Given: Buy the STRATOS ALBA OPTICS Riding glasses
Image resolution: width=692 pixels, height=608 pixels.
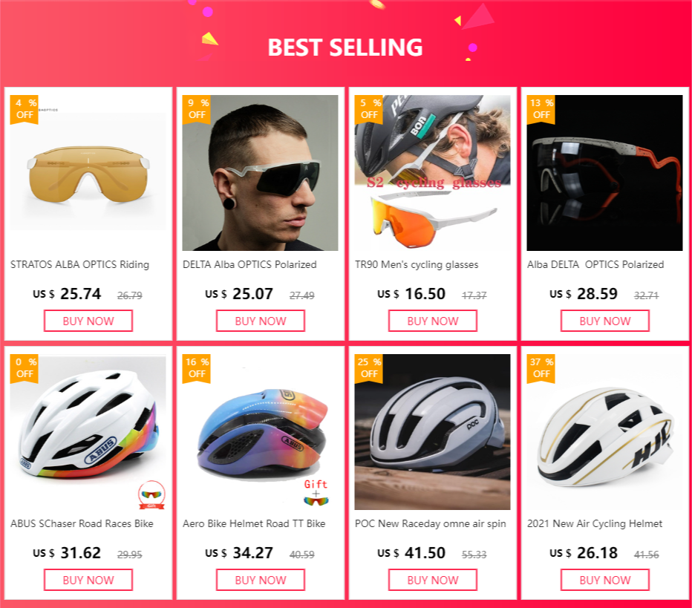Looking at the screenshot, I should pos(88,321).
